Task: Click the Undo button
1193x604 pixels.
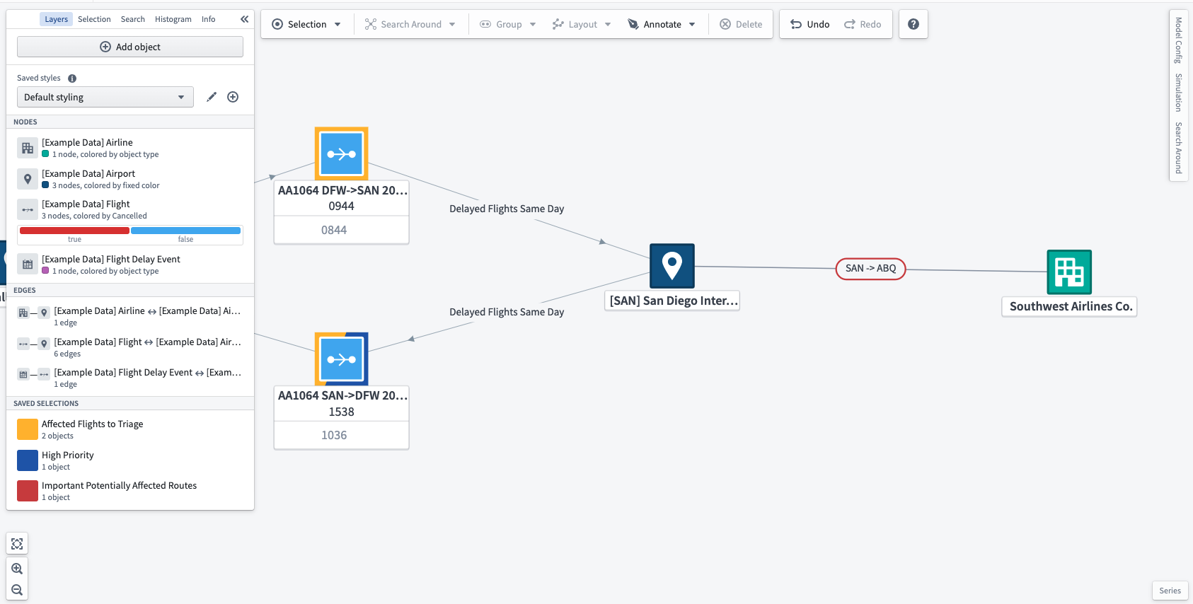Action: [809, 24]
